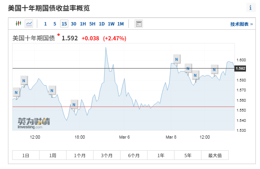Click the N news marker near 18:00
260x169 pixels.
tap(74, 104)
